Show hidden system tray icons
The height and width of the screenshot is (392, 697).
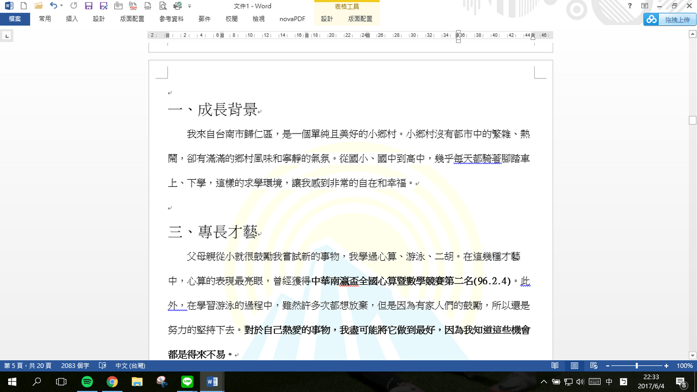[543, 382]
